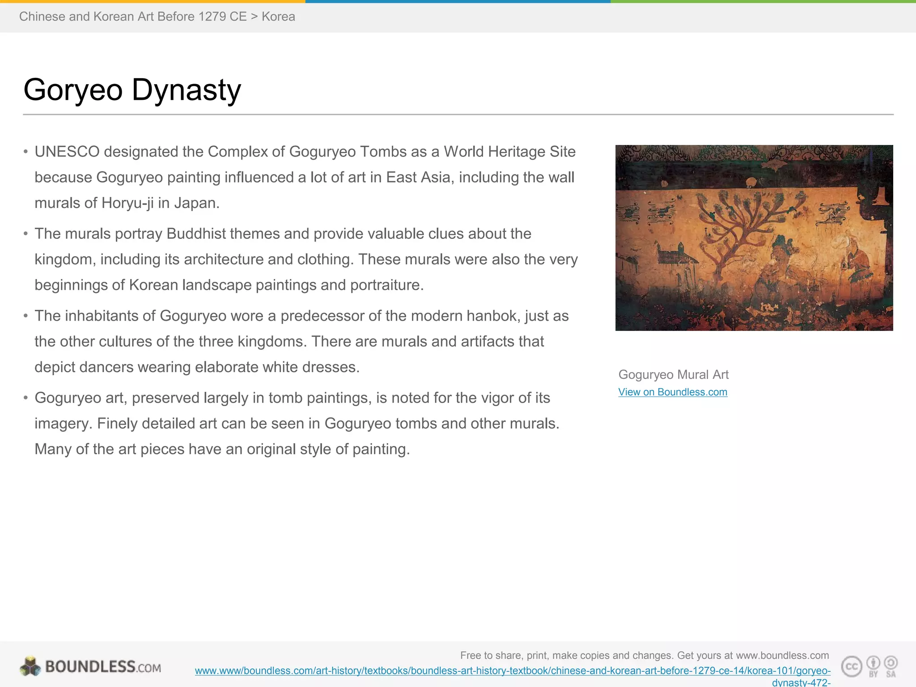Click the BY attribution license icon
The height and width of the screenshot is (687, 916).
tap(873, 666)
